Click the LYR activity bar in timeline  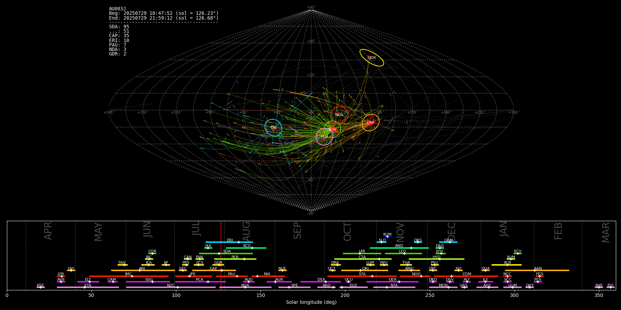point(61,276)
